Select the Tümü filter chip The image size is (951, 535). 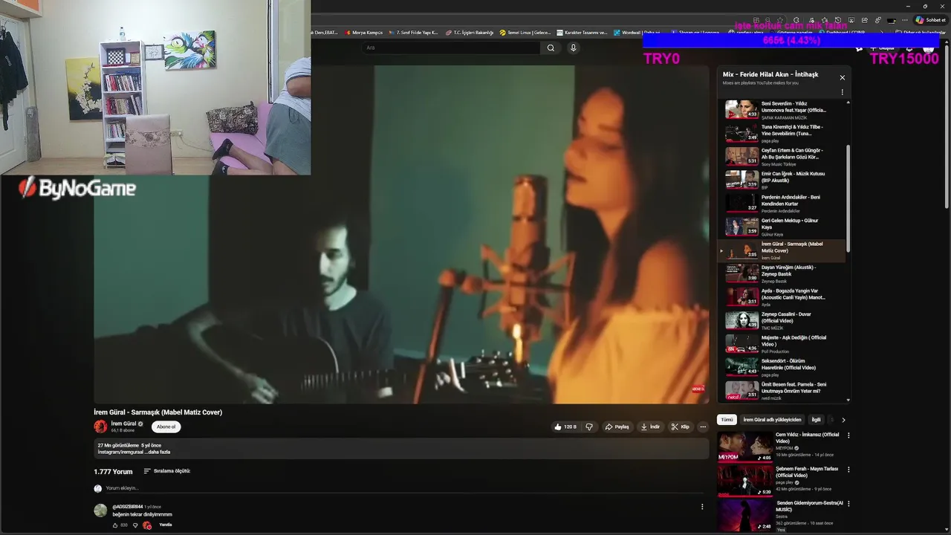pos(727,420)
